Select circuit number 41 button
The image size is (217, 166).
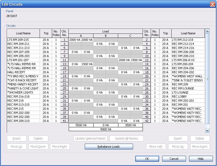click(x=64, y=121)
